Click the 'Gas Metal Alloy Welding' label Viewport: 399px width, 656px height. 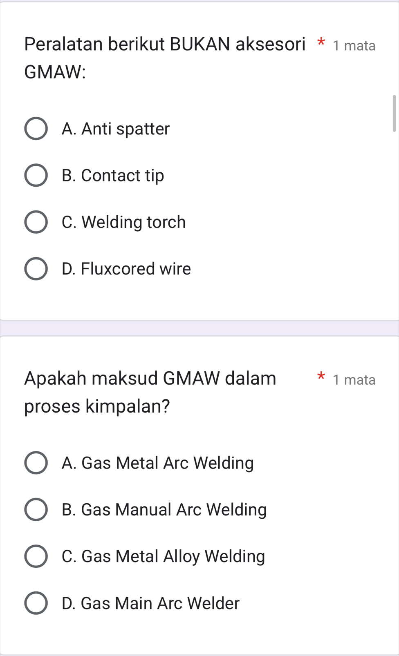coord(164,556)
